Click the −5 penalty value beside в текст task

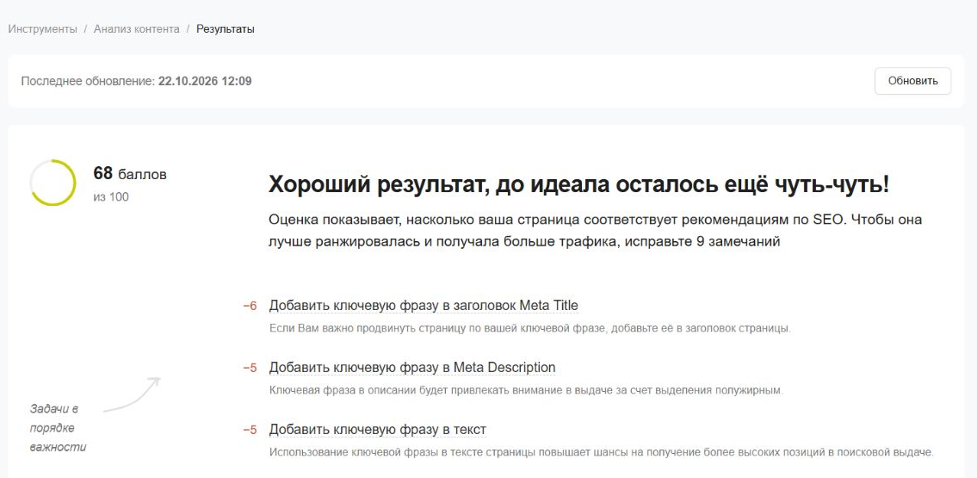click(x=250, y=430)
